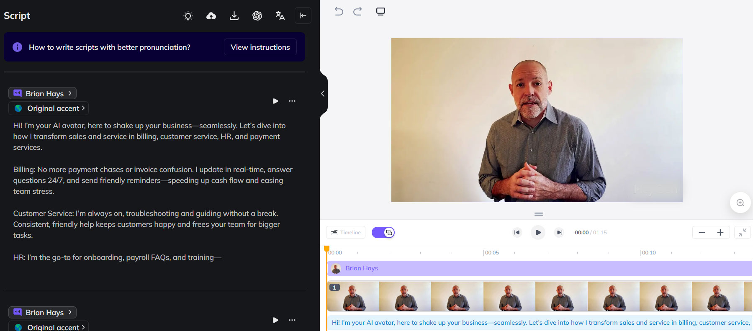The width and height of the screenshot is (753, 331).
Task: Click the 00:10 mark on the ruler
Action: pos(648,253)
